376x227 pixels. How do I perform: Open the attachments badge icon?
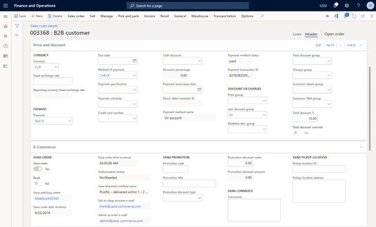346,16
